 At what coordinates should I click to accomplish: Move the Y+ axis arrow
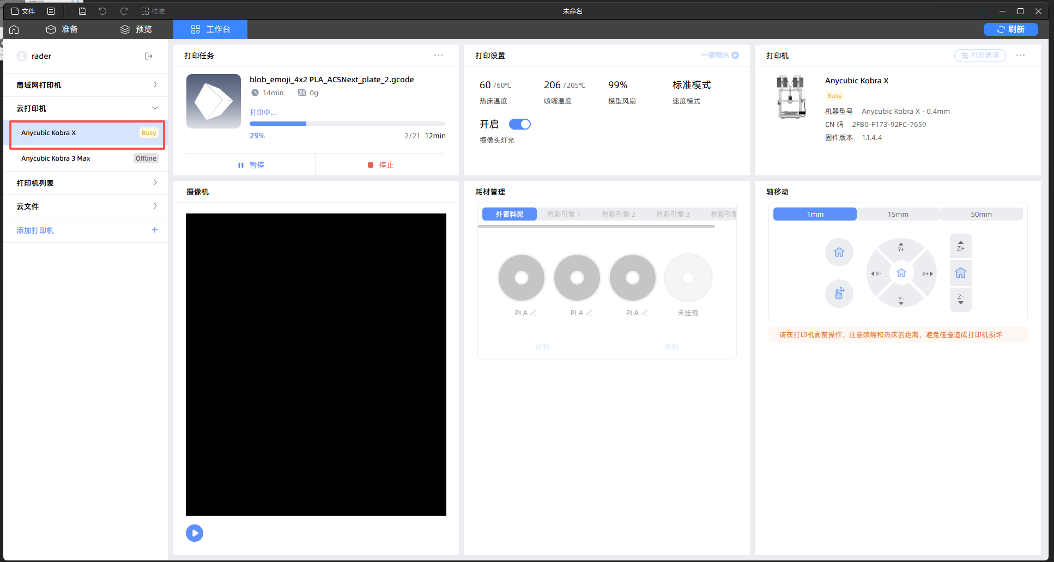click(901, 248)
